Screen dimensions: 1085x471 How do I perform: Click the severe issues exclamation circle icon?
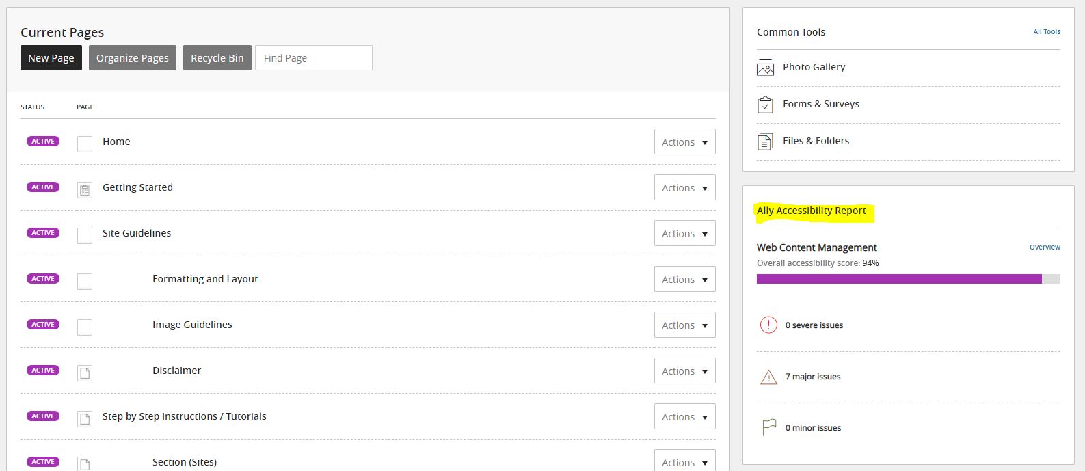[768, 325]
